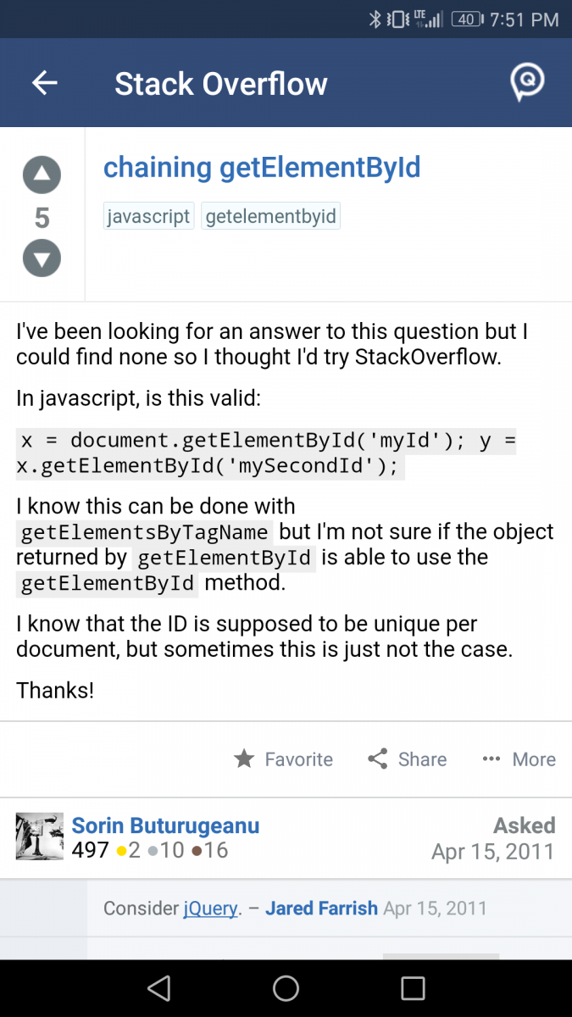The width and height of the screenshot is (572, 1017).
Task: Tap Sorin Buturugeanu's avatar image
Action: [x=40, y=836]
